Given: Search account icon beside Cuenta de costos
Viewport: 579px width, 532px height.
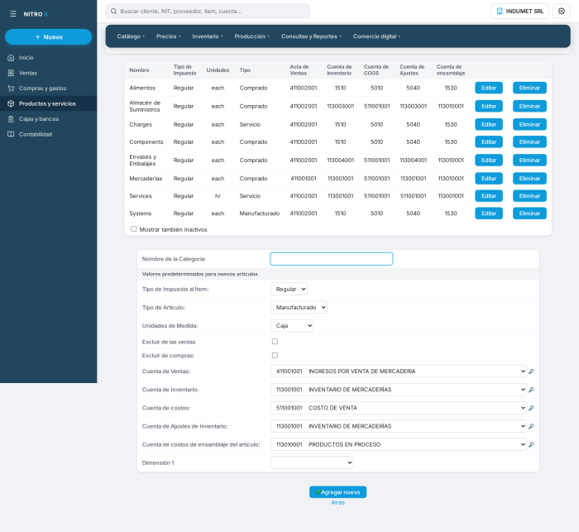Looking at the screenshot, I should coord(531,408).
